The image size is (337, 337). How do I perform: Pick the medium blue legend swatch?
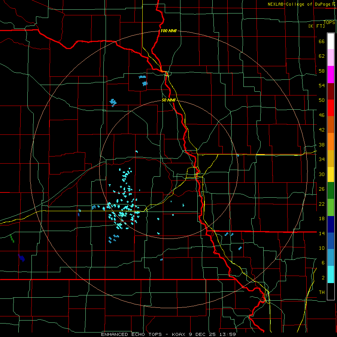click(331, 241)
